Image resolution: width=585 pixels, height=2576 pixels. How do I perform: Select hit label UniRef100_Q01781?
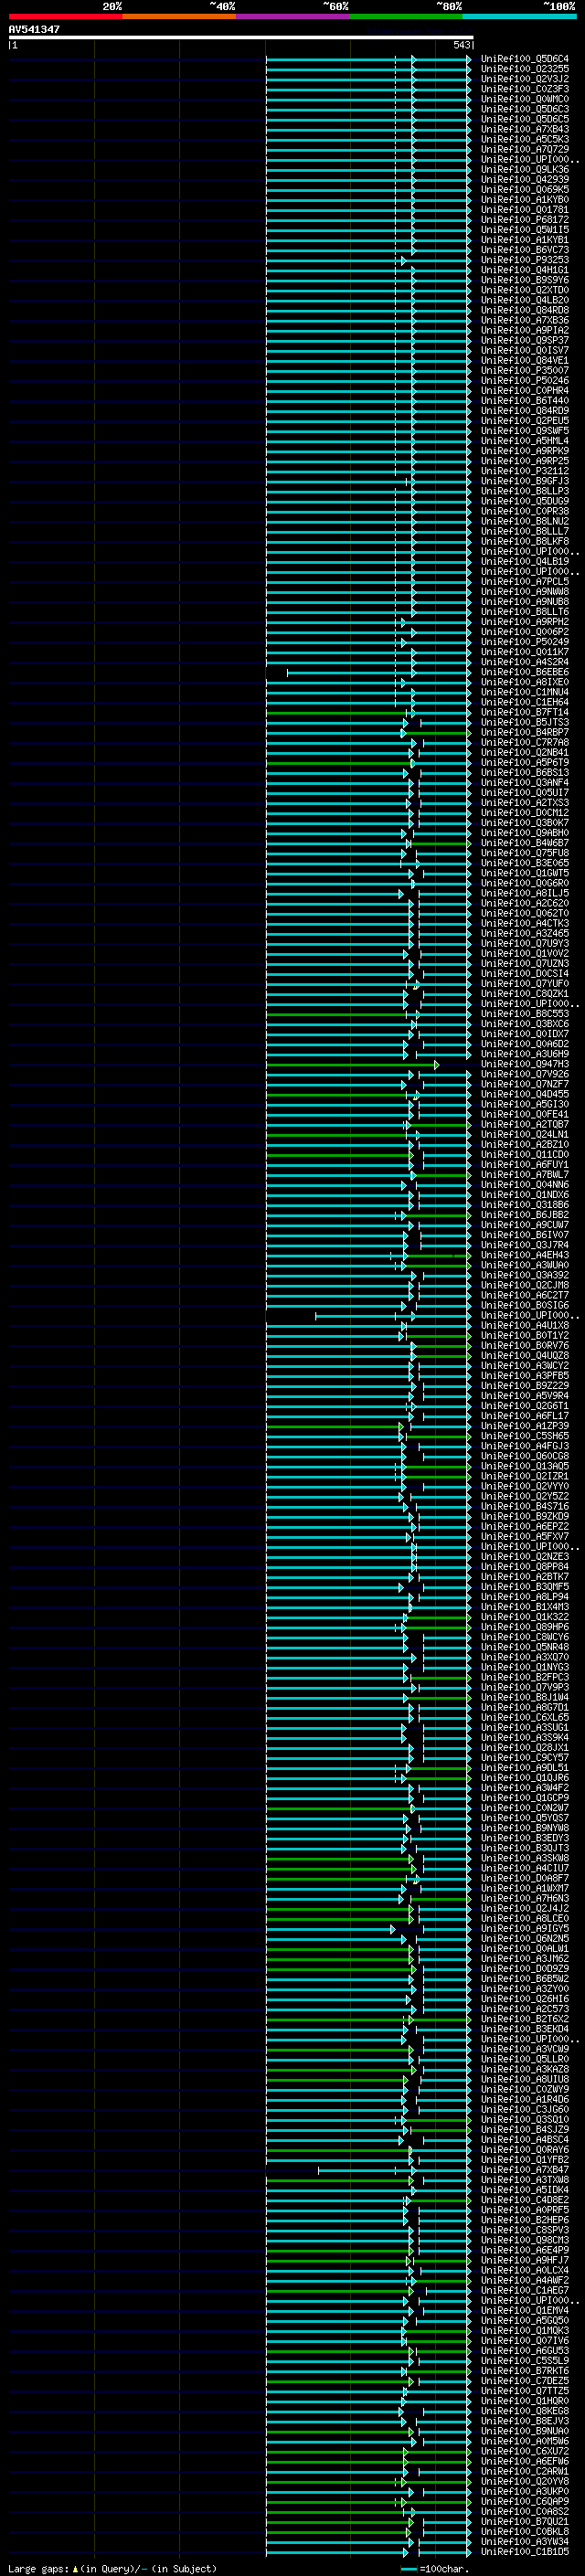[525, 210]
